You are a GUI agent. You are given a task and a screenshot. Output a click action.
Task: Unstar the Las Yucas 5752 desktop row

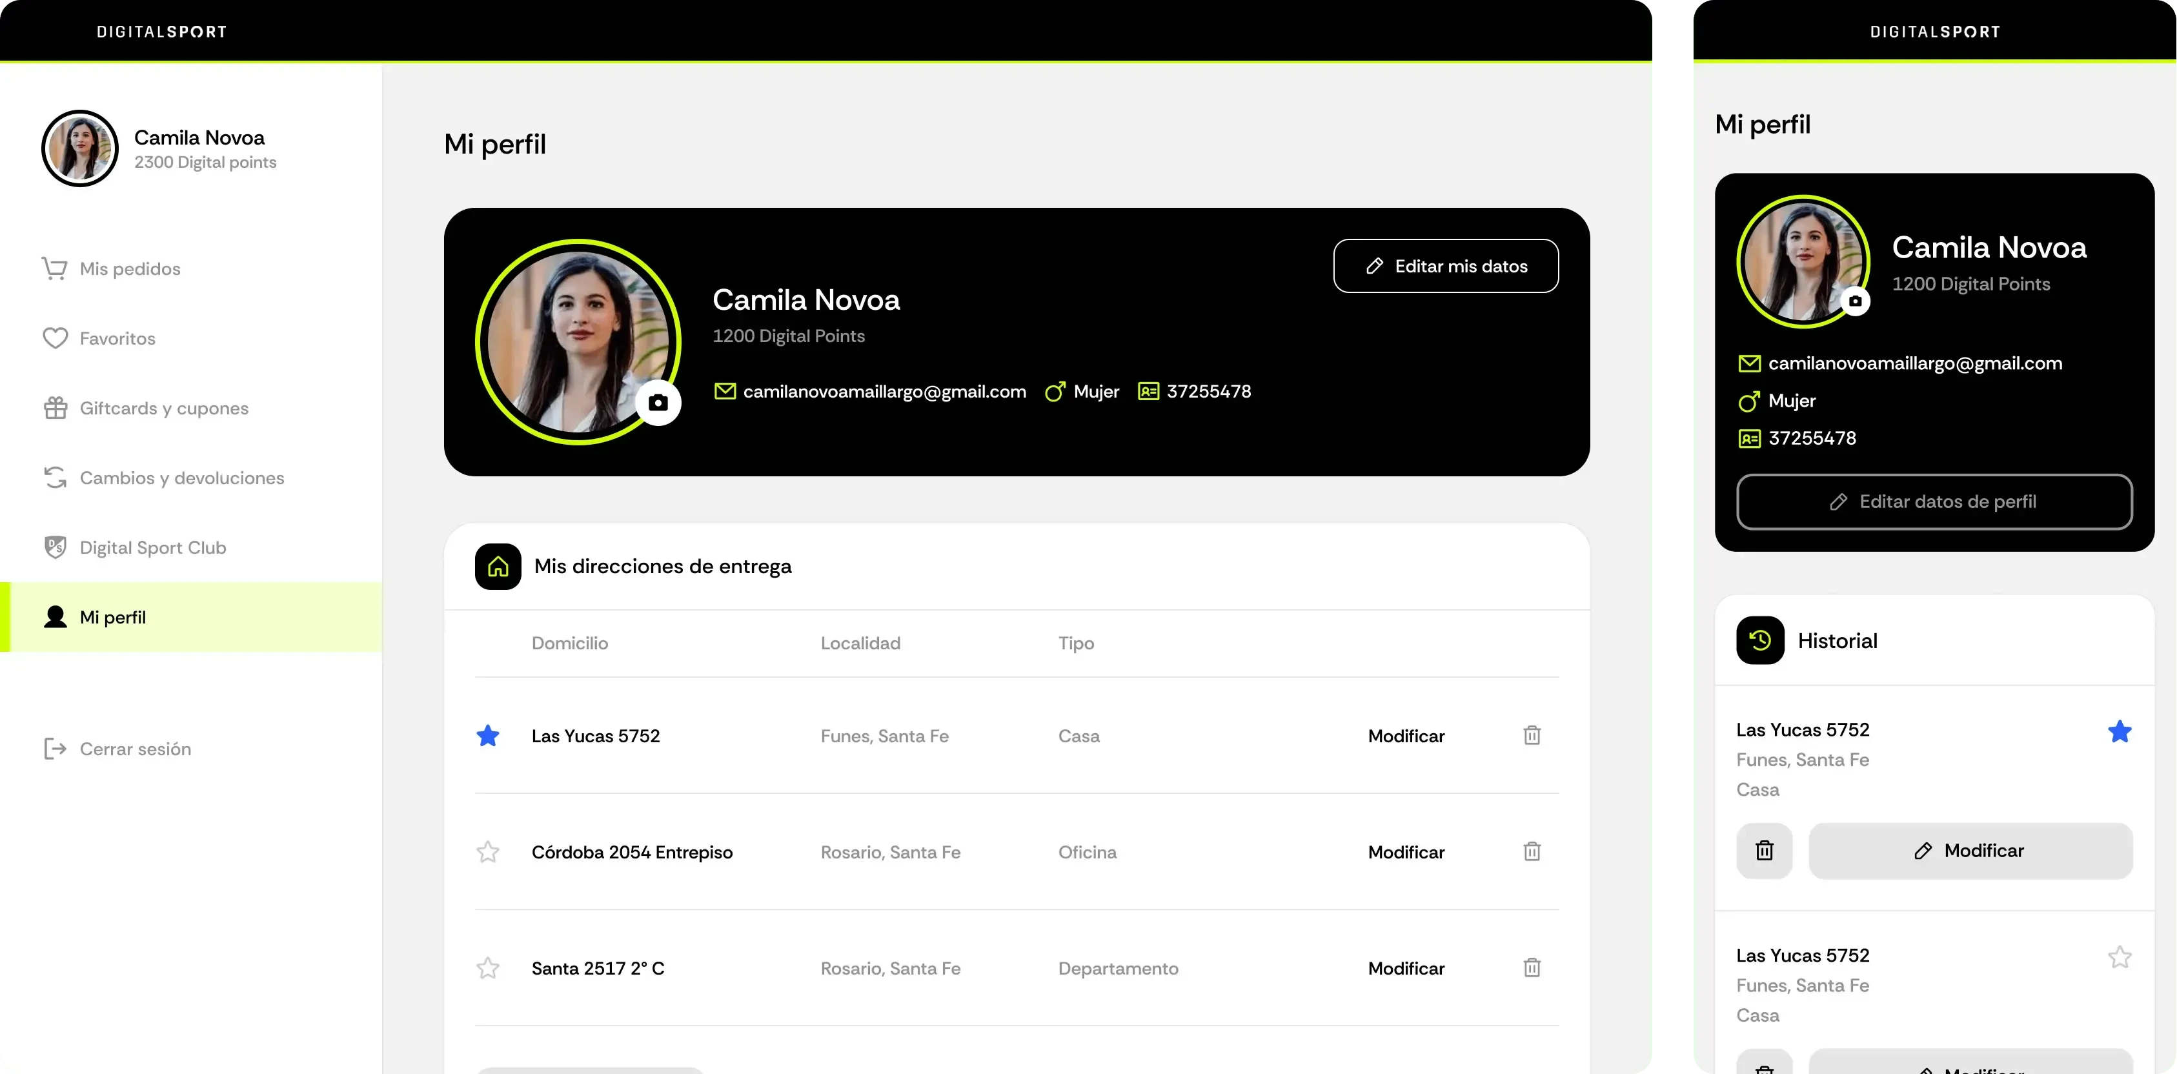[488, 736]
